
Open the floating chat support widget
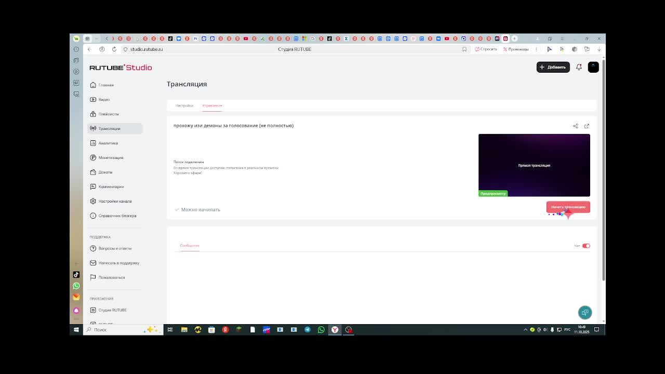pos(585,312)
